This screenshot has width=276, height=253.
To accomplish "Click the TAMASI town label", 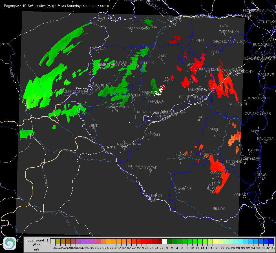I will tap(214, 129).
